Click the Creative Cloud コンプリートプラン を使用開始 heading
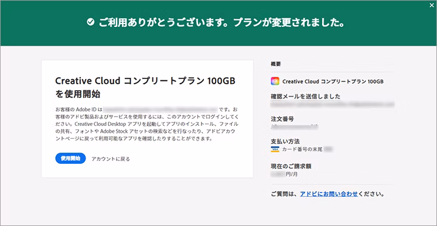437x226 pixels. pos(145,87)
